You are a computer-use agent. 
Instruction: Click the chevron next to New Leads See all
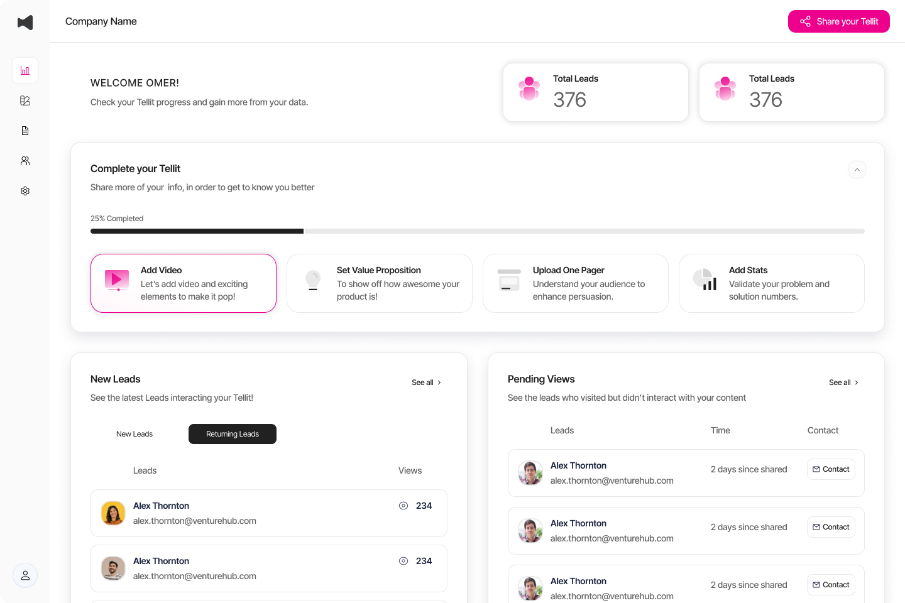point(439,383)
